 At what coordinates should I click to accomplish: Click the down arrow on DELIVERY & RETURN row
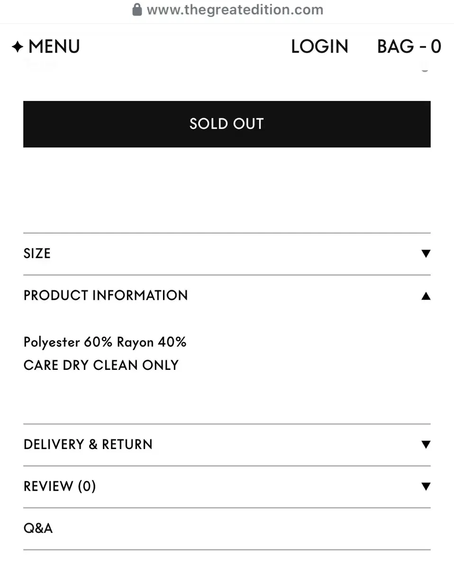pyautogui.click(x=426, y=445)
